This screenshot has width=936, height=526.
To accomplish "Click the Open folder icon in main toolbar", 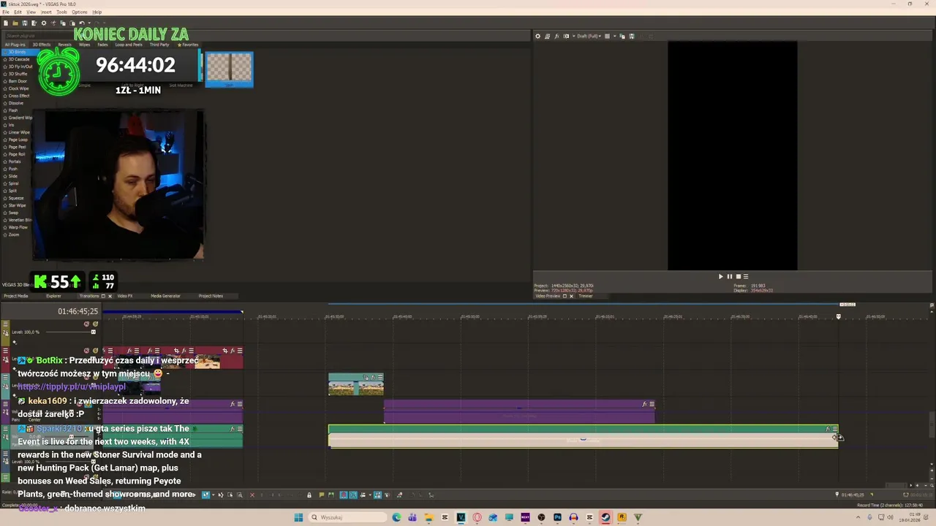I will [15, 23].
